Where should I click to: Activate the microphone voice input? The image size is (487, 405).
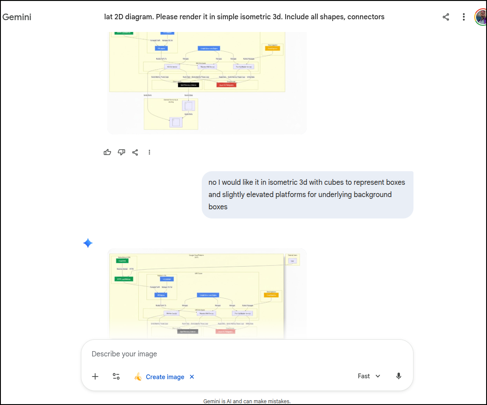(399, 376)
